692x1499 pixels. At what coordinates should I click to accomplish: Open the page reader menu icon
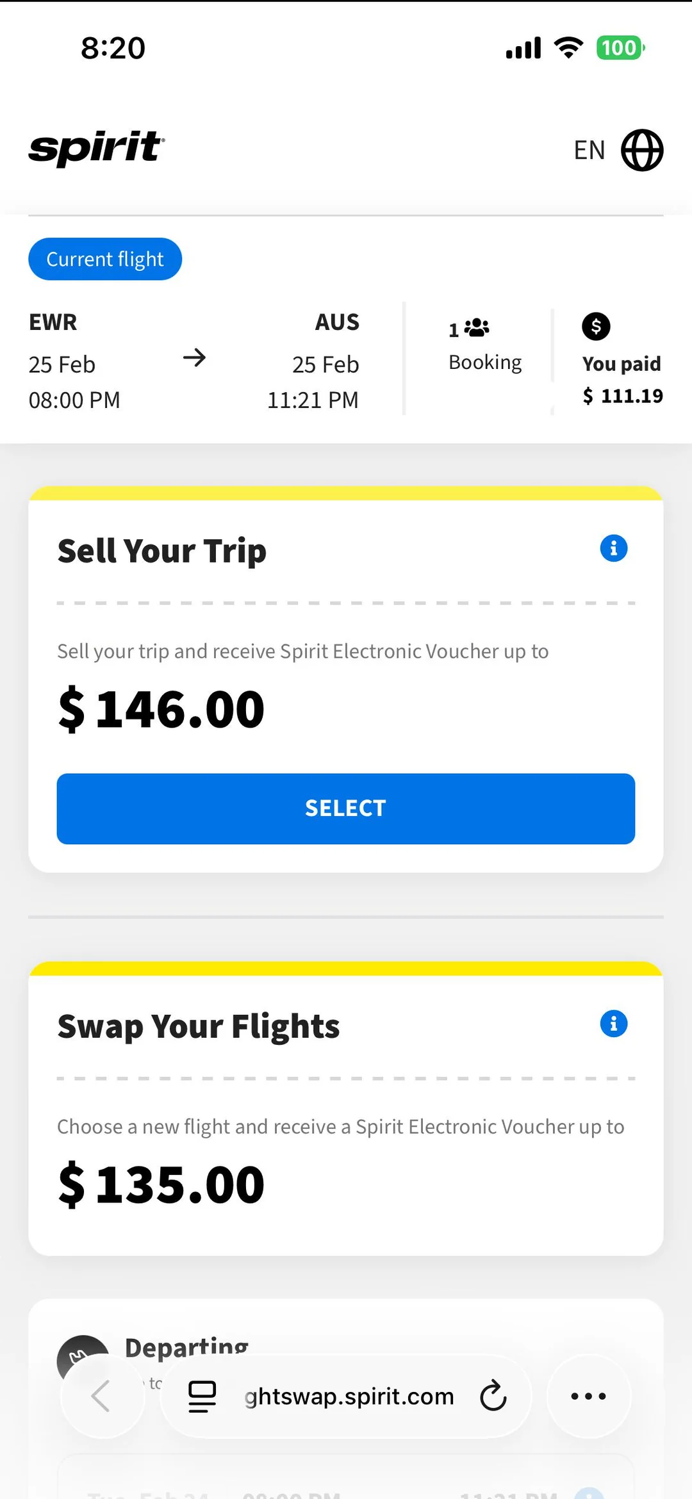click(202, 1397)
